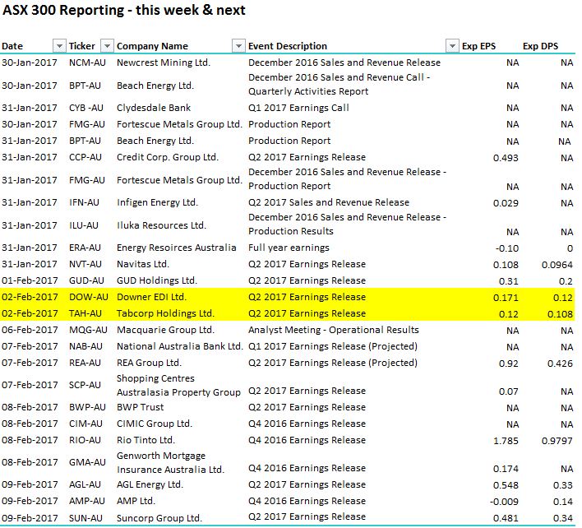582x528 pixels.
Task: Select the NCM-AU ticker cell
Action: [x=87, y=63]
